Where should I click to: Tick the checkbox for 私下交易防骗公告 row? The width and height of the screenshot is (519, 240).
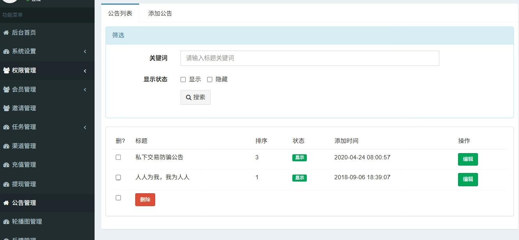click(x=118, y=157)
